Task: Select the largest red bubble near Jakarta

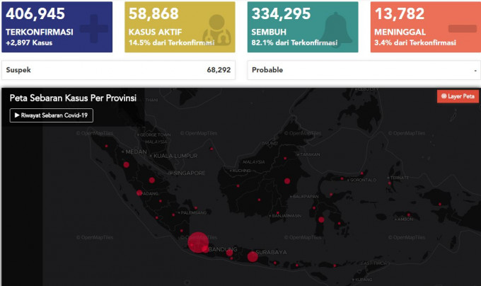Action: pyautogui.click(x=198, y=242)
